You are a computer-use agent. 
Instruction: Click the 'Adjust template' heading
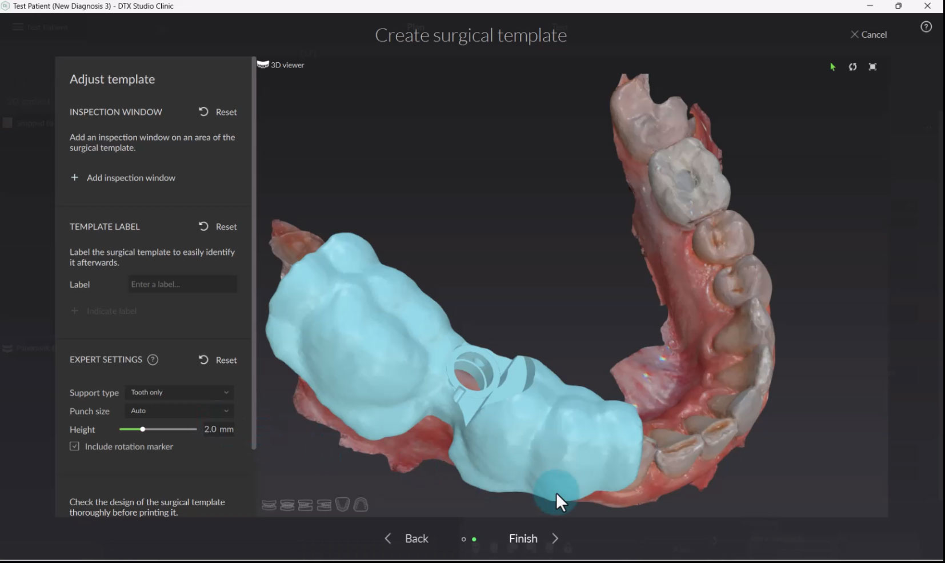click(112, 79)
